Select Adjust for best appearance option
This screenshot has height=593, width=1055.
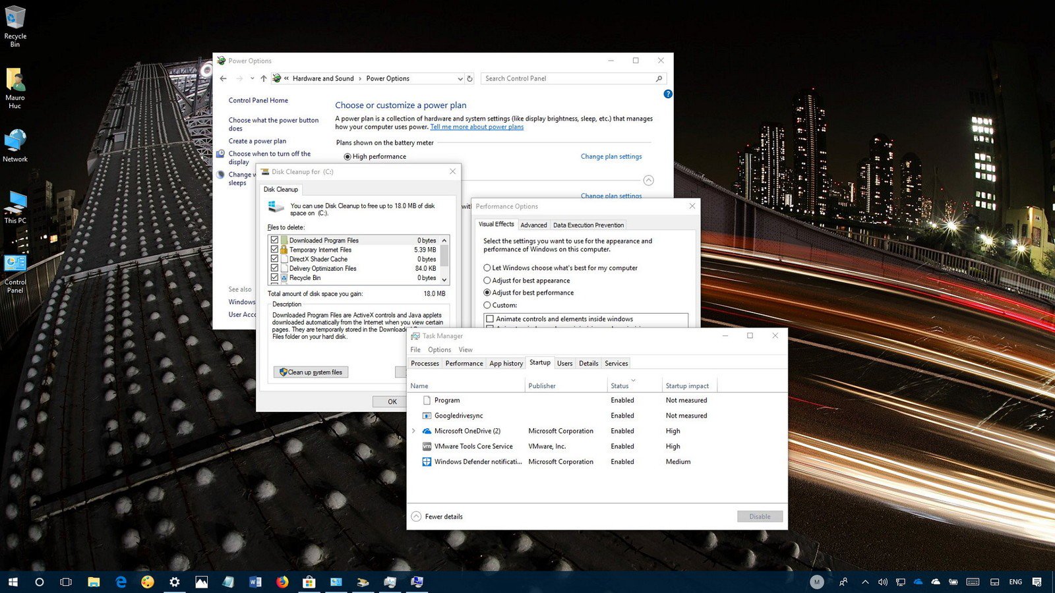pyautogui.click(x=487, y=281)
